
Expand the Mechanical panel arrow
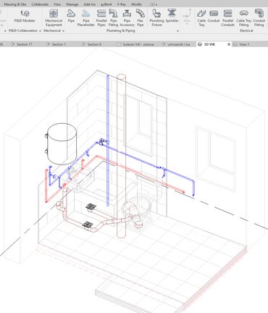[x=63, y=31]
